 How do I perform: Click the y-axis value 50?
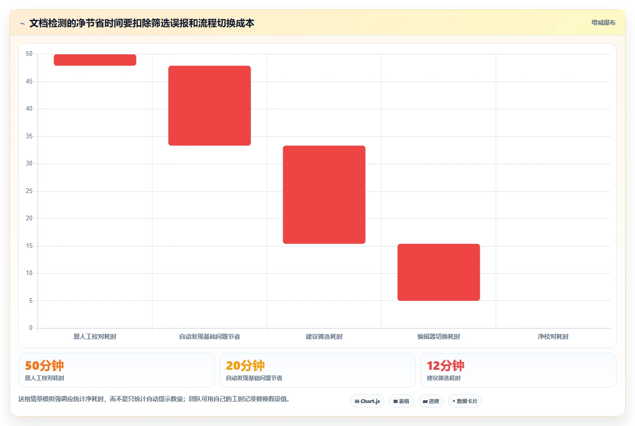coord(29,54)
